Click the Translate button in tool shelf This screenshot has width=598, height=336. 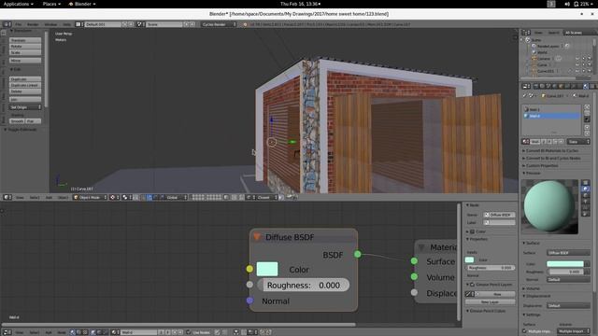(x=25, y=40)
